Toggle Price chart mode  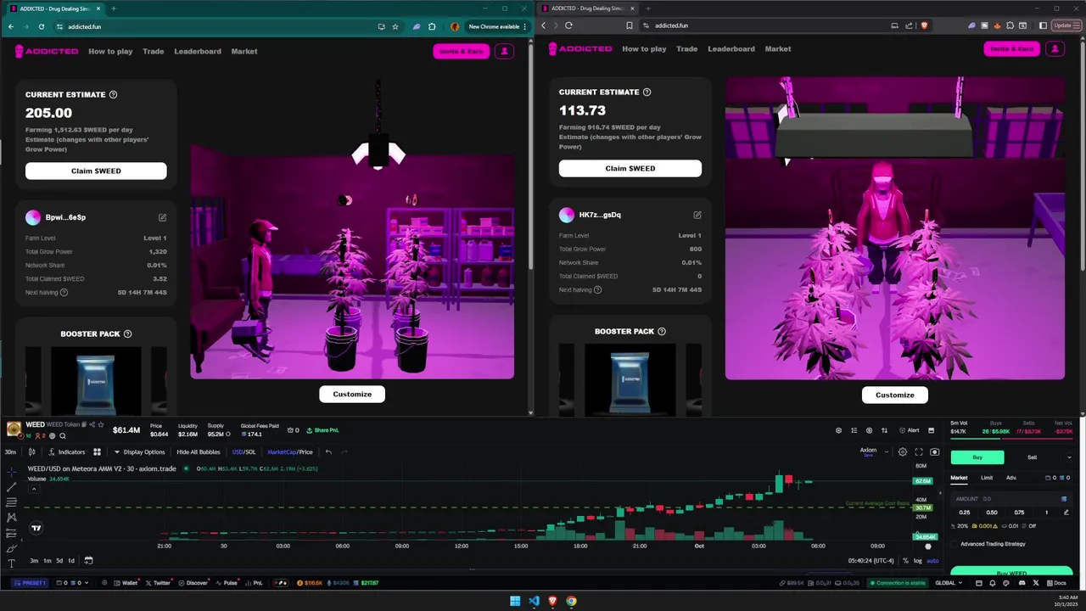[305, 452]
